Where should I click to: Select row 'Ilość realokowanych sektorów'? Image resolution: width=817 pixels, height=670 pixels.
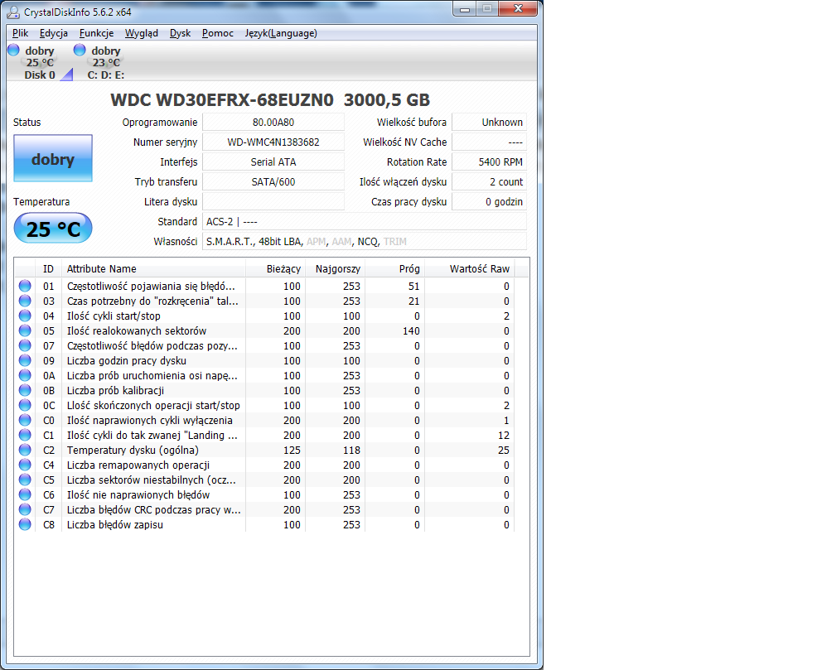click(264, 330)
